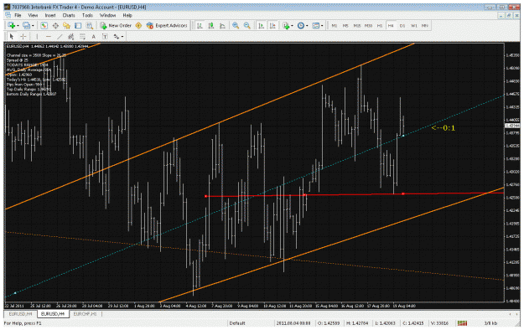This screenshot has height=330, width=524.
Task: Switch to the EURCHF,H1 chart tab
Action: coord(85,314)
